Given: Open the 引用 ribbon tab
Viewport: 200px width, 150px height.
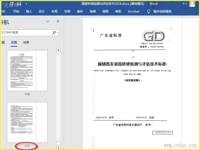Looking at the screenshot, I should coord(67,11).
